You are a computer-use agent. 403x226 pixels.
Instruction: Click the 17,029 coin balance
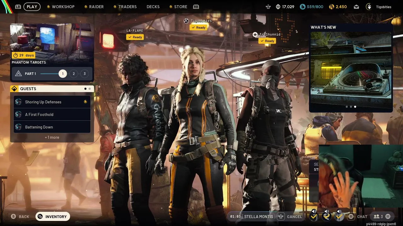[288, 7]
